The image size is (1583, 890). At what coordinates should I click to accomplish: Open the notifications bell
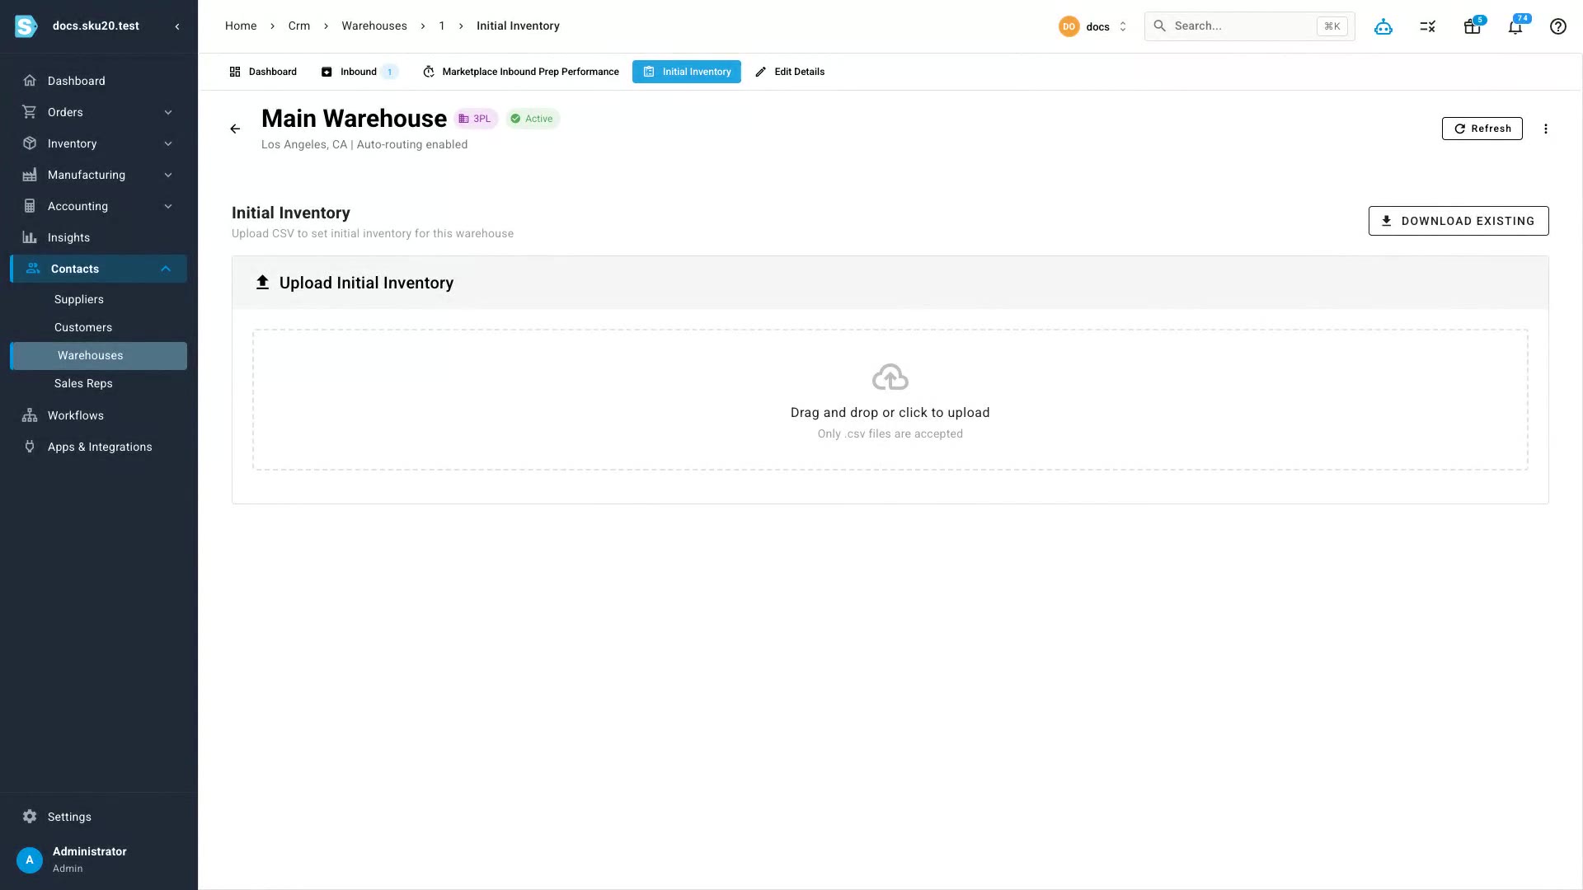point(1515,26)
